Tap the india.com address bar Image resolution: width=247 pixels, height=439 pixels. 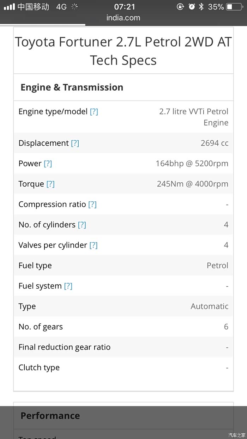coord(123,18)
